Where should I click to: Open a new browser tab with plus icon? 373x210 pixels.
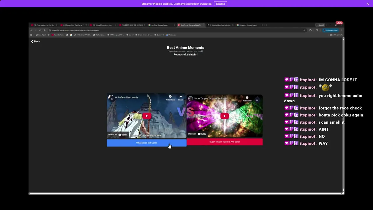click(x=267, y=25)
